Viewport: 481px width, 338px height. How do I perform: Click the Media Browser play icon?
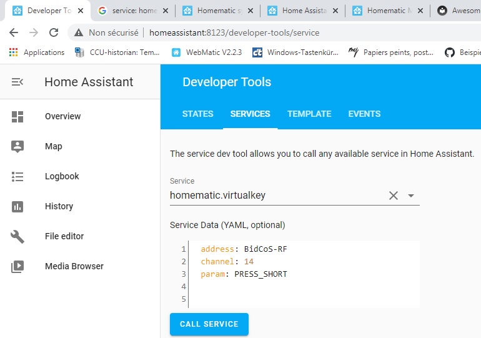[17, 267]
